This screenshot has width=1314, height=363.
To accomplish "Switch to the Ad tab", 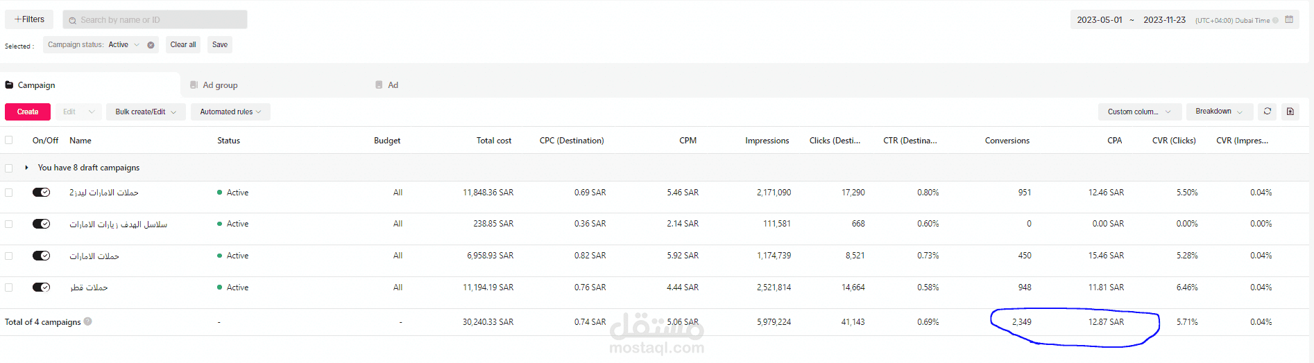I will click(393, 85).
